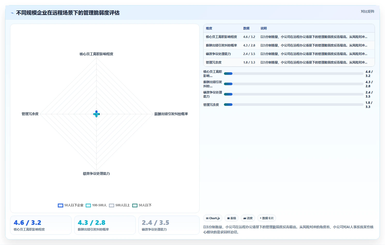Toggle the 50人以下 legend item
Image resolution: width=385 pixels, height=245 pixels.
[142, 206]
